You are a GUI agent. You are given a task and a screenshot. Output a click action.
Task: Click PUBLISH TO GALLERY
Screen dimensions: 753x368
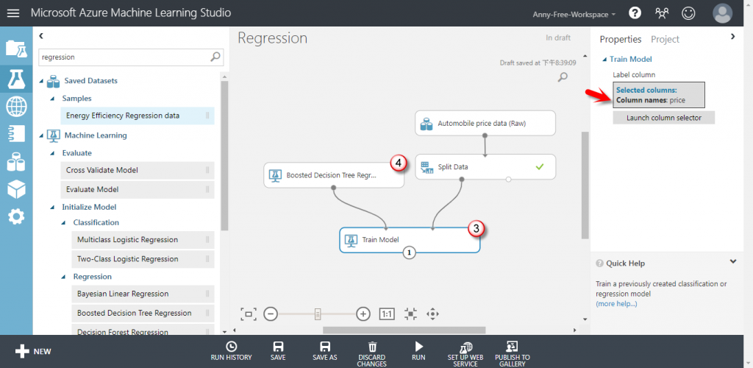click(x=513, y=354)
